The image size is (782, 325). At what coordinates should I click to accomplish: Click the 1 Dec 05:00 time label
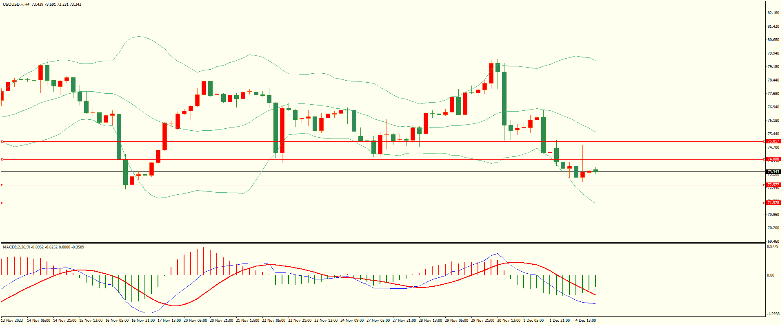click(x=533, y=321)
